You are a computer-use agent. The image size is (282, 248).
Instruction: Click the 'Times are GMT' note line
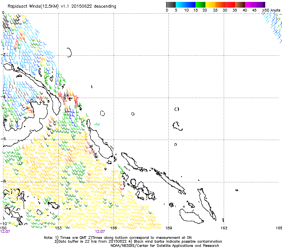click(x=118, y=238)
